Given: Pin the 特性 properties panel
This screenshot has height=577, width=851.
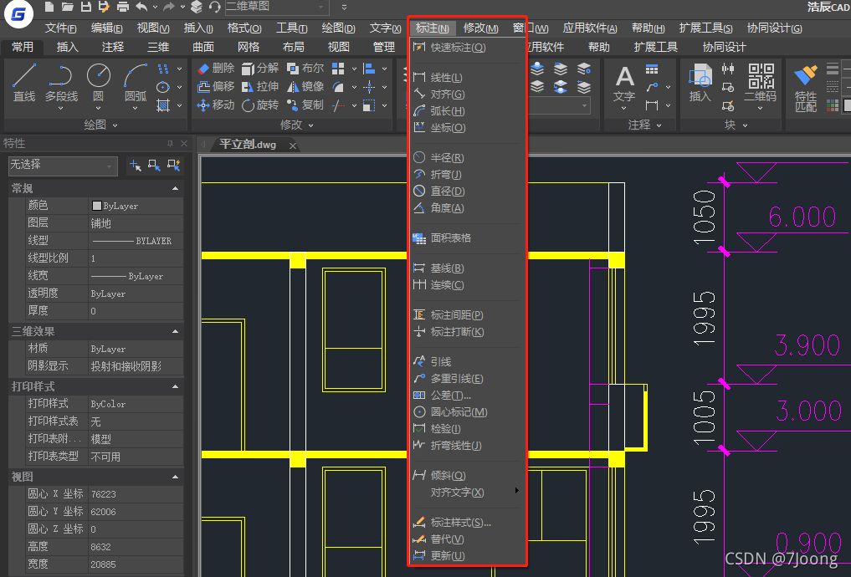Looking at the screenshot, I should [x=170, y=144].
